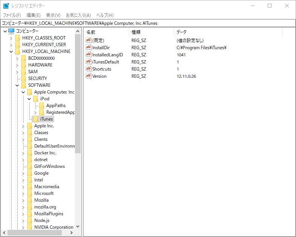This screenshot has width=296, height=237.
Task: Click the Node.js folder icon
Action: (30, 220)
